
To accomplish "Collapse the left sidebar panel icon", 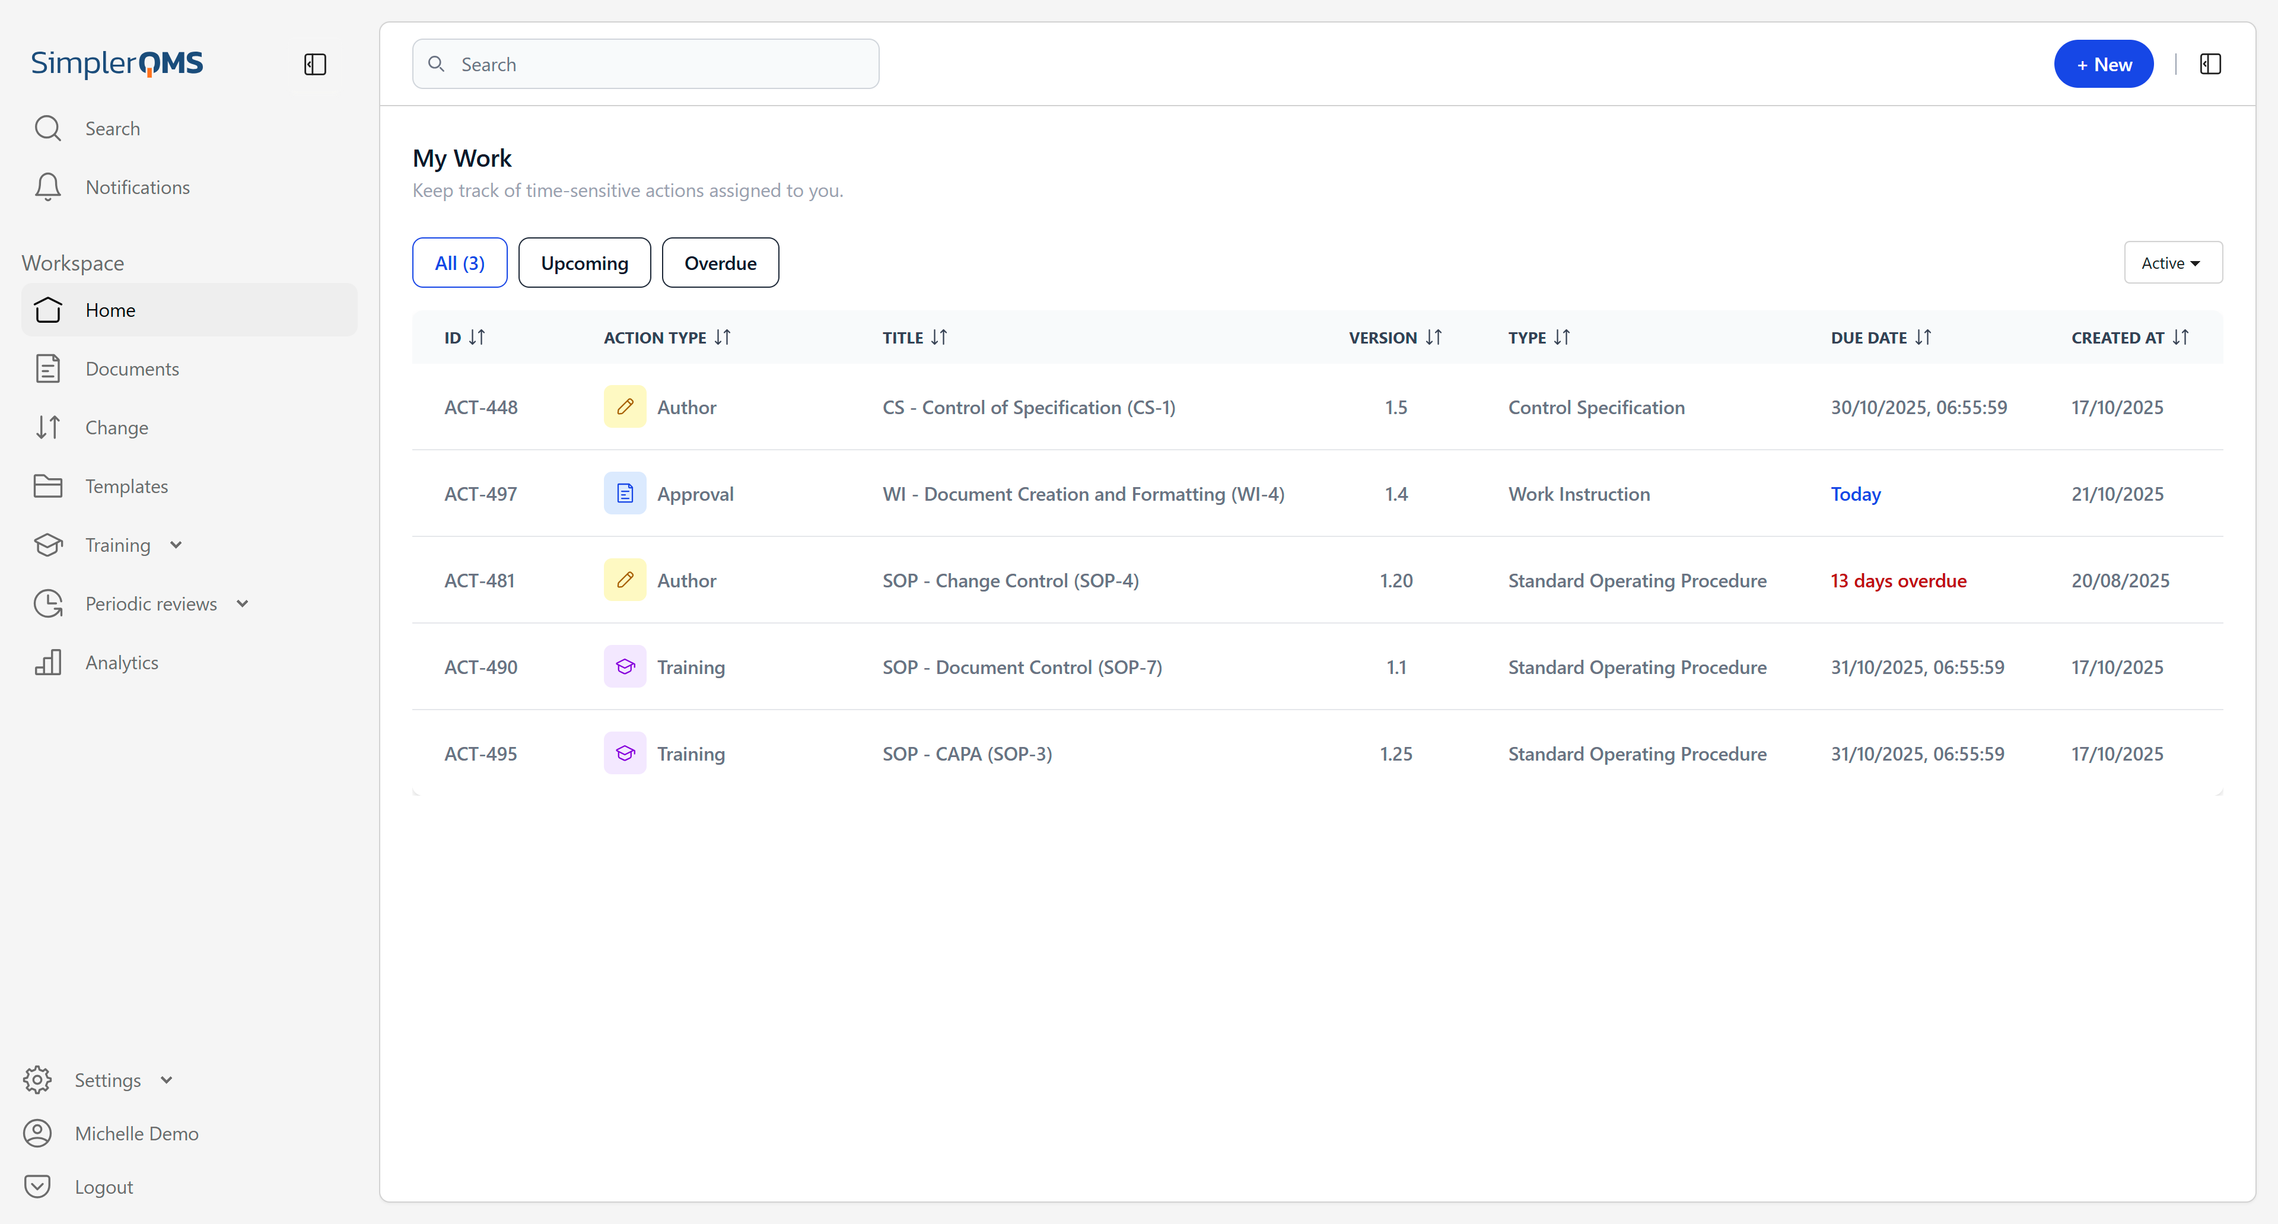I will (x=315, y=65).
